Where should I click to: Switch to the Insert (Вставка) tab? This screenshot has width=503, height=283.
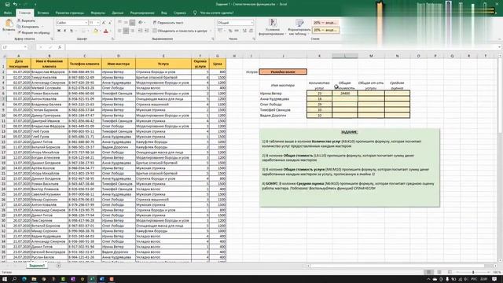(x=43, y=13)
